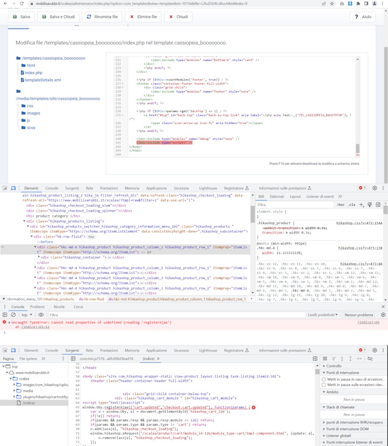
Task: Open templateDetails.xml in the Joomla file tree
Action: (x=43, y=80)
